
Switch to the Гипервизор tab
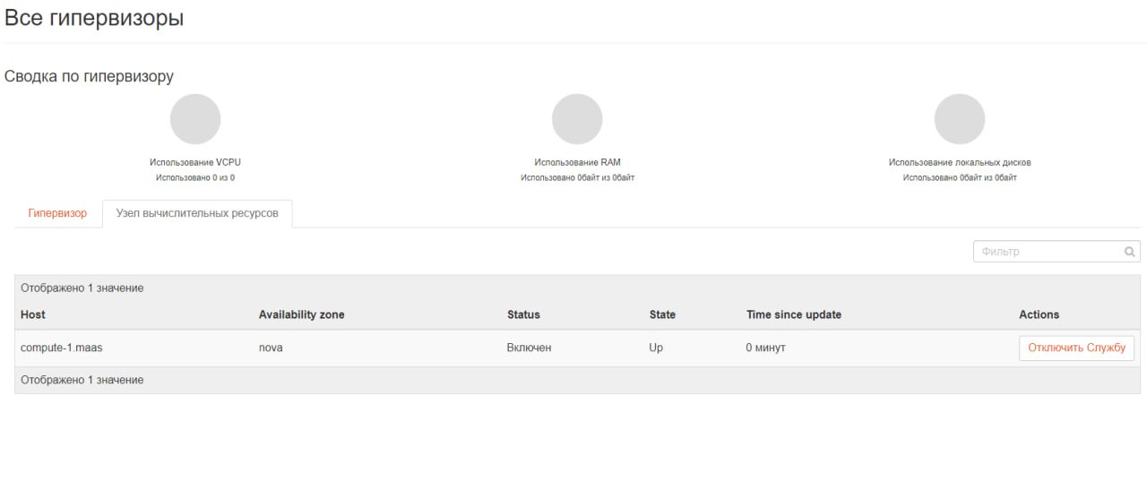[57, 213]
